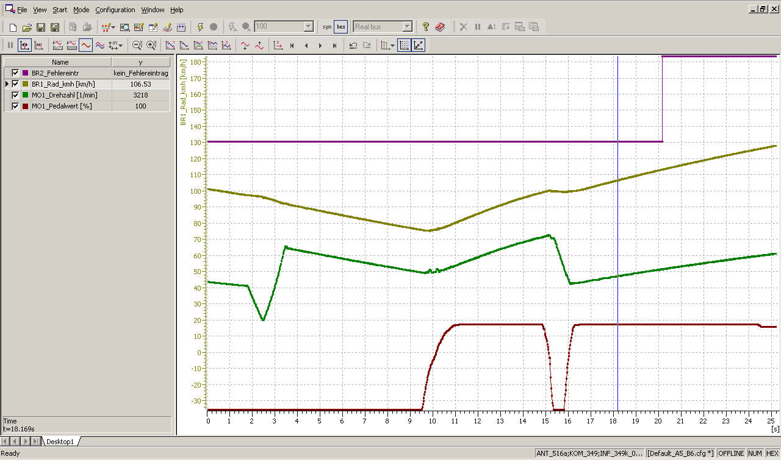Open a configuration via the folder icon
Viewport: 781px width, 460px height.
click(27, 27)
